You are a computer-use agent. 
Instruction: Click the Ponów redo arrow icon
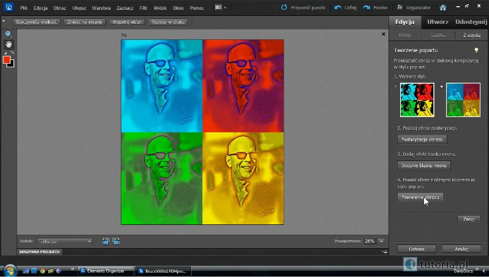pyautogui.click(x=366, y=8)
